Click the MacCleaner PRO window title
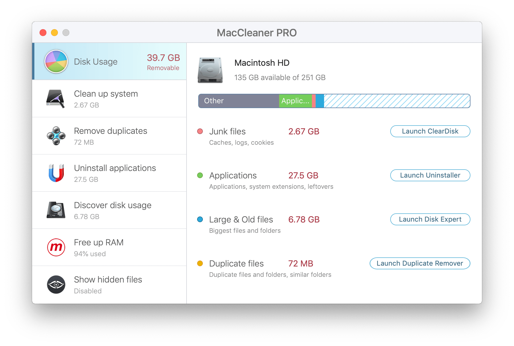 coord(257,33)
